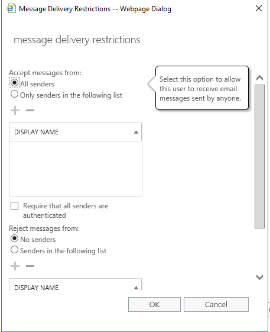270x332 pixels.
Task: Click the minus icon under Reject messages from
Action: click(x=30, y=266)
